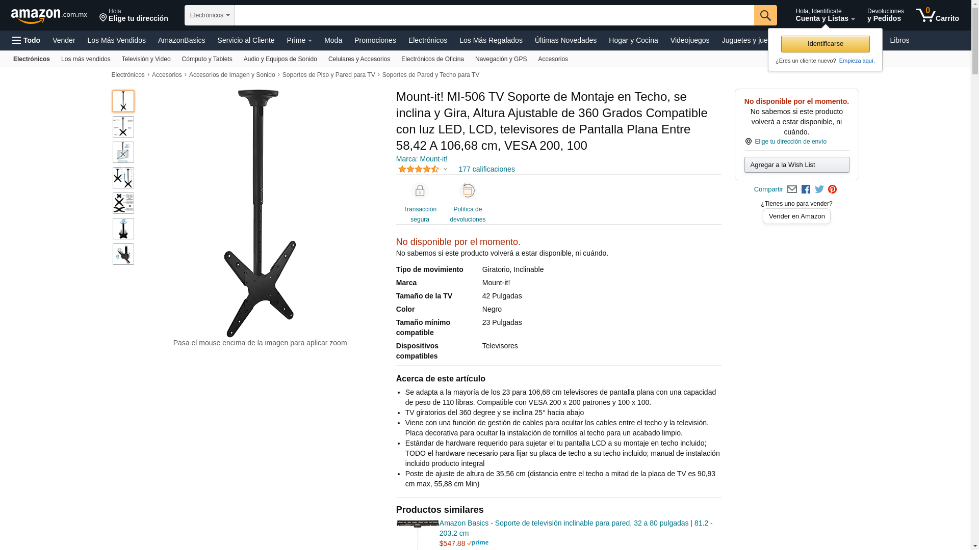Click Vender en Amazon button
The width and height of the screenshot is (979, 550).
(796, 216)
